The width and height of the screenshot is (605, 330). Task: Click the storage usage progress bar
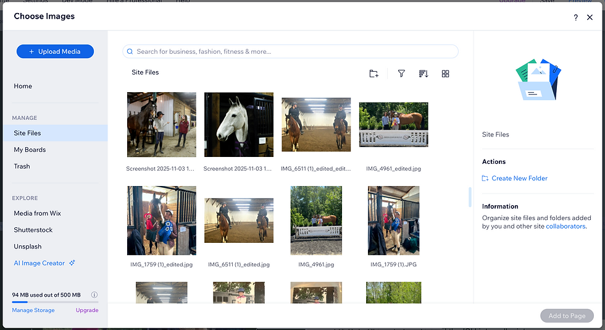tap(55, 302)
